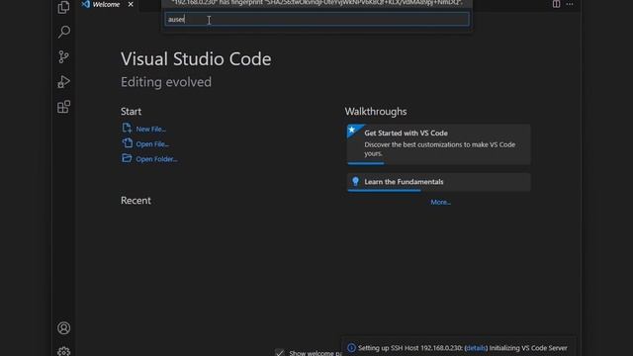Click the Open File... link
The image size is (633, 356).
[152, 144]
